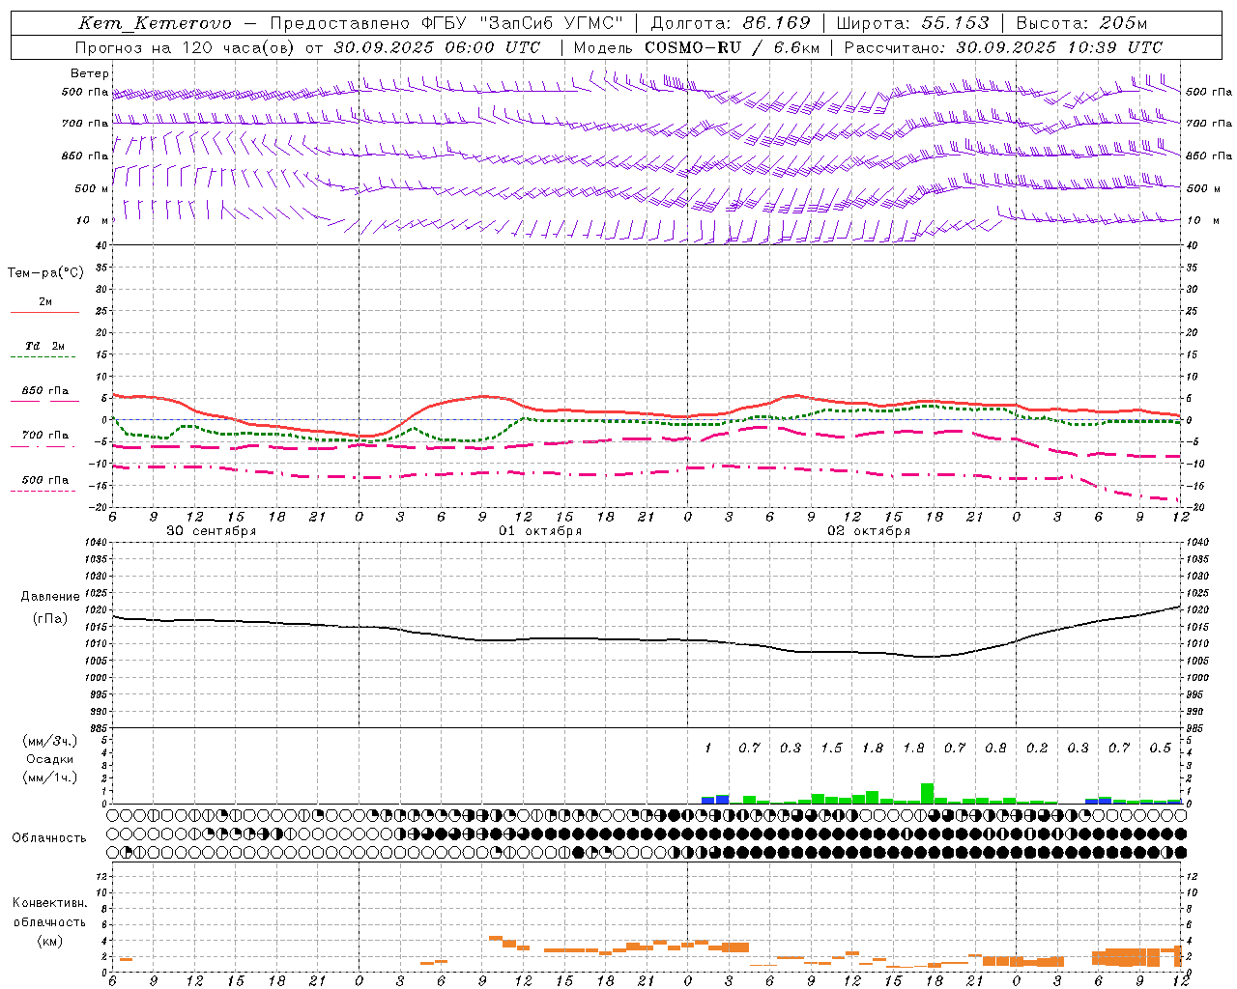Click the '01 октября' date label
The width and height of the screenshot is (1237, 989).
pyautogui.click(x=540, y=531)
